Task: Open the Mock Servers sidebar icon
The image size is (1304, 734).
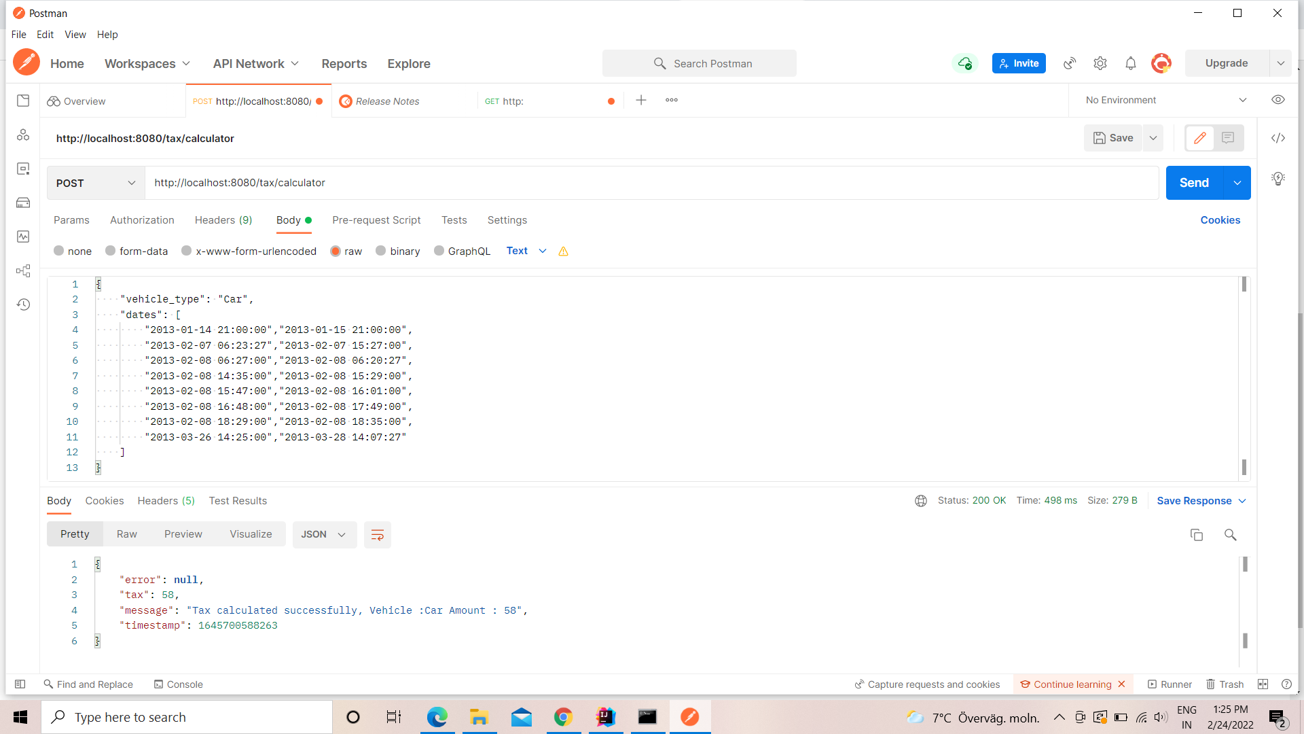Action: click(23, 203)
